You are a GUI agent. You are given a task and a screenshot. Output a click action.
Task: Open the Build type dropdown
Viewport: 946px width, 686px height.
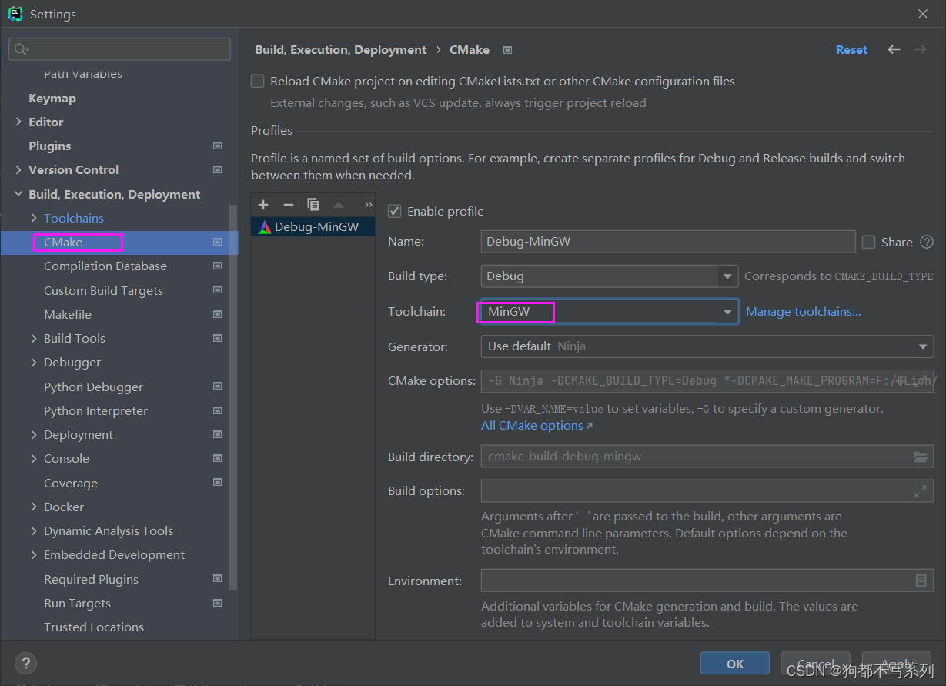coord(727,276)
